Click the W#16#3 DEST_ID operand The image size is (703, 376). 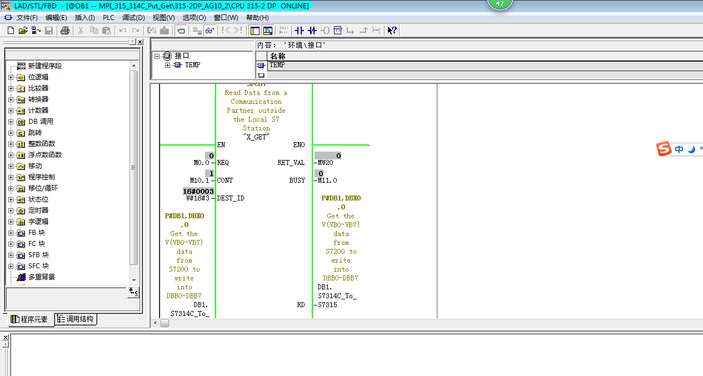(x=197, y=198)
